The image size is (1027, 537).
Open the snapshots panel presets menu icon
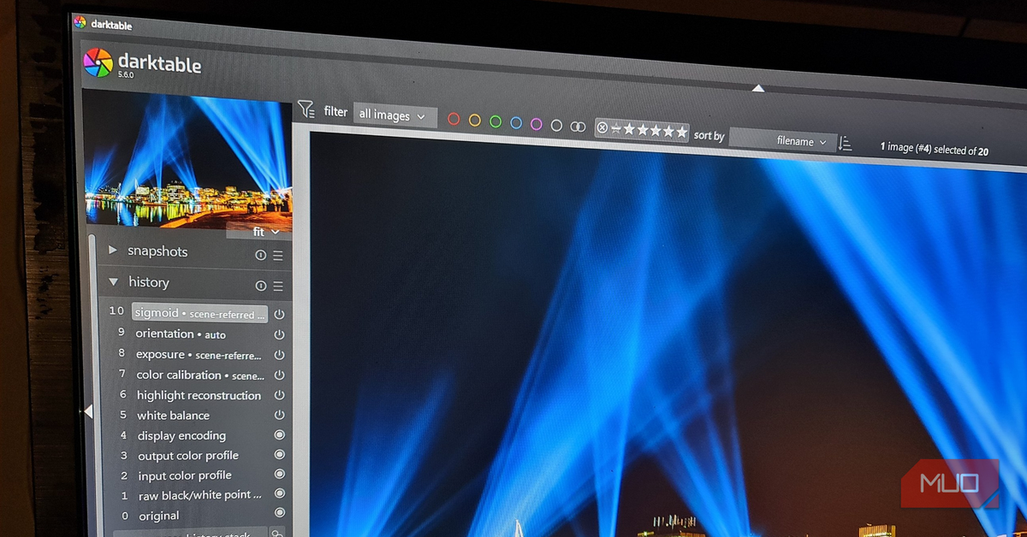pyautogui.click(x=277, y=255)
